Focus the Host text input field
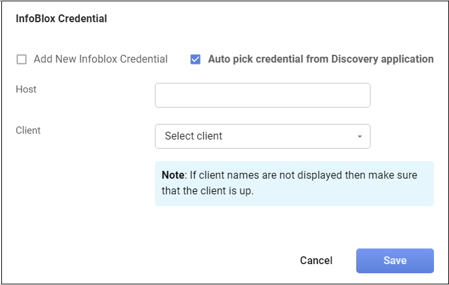 262,95
